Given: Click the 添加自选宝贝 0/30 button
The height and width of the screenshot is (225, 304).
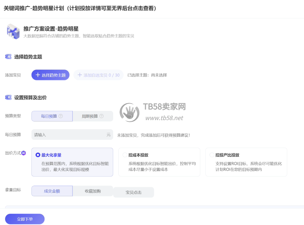Looking at the screenshot, I should [x=98, y=75].
